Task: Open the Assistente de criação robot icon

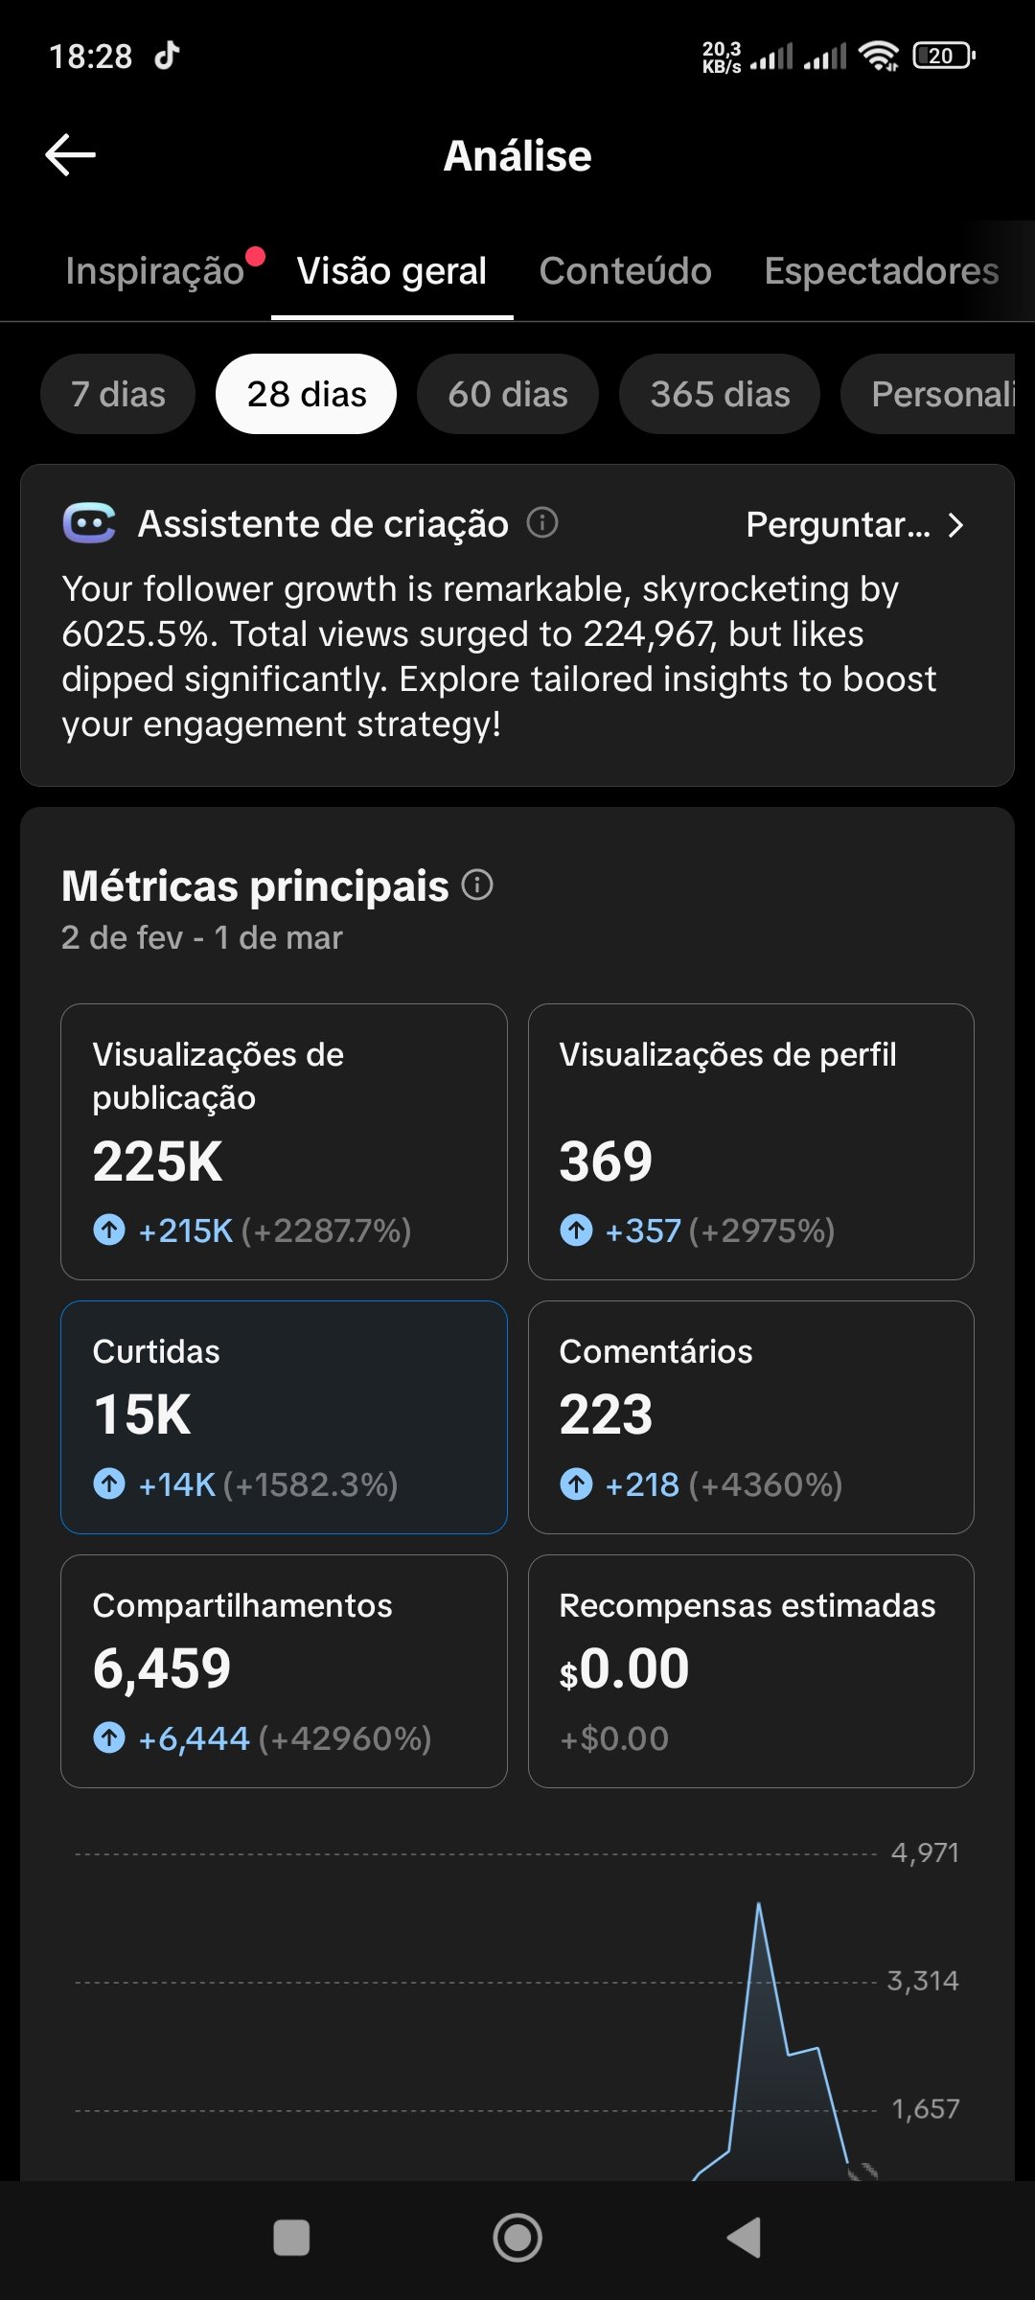Action: (x=89, y=523)
